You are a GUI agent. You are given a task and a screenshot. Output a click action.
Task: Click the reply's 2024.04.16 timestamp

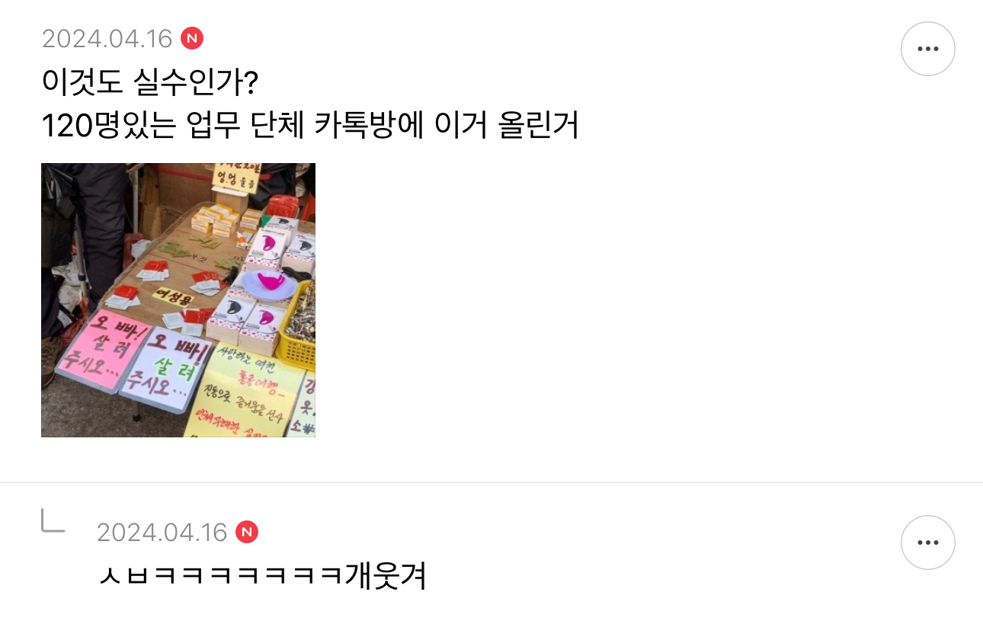tap(162, 532)
